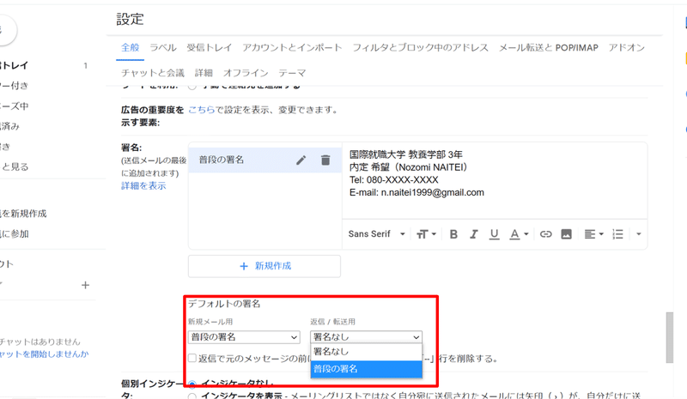The height and width of the screenshot is (399, 687).
Task: Choose 署名なし from the dropdown list
Action: (x=366, y=352)
